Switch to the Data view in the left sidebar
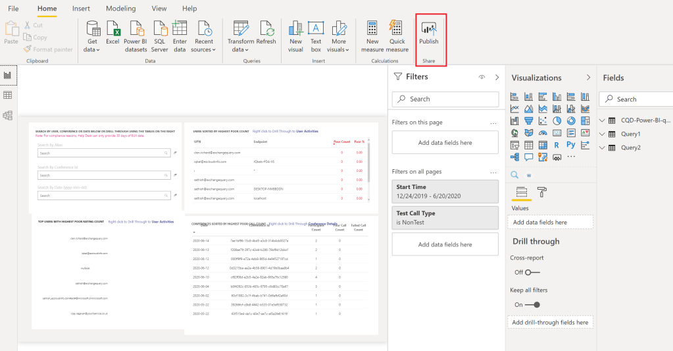The height and width of the screenshot is (351, 673). click(8, 95)
